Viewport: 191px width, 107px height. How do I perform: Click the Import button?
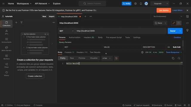pos(52,16)
